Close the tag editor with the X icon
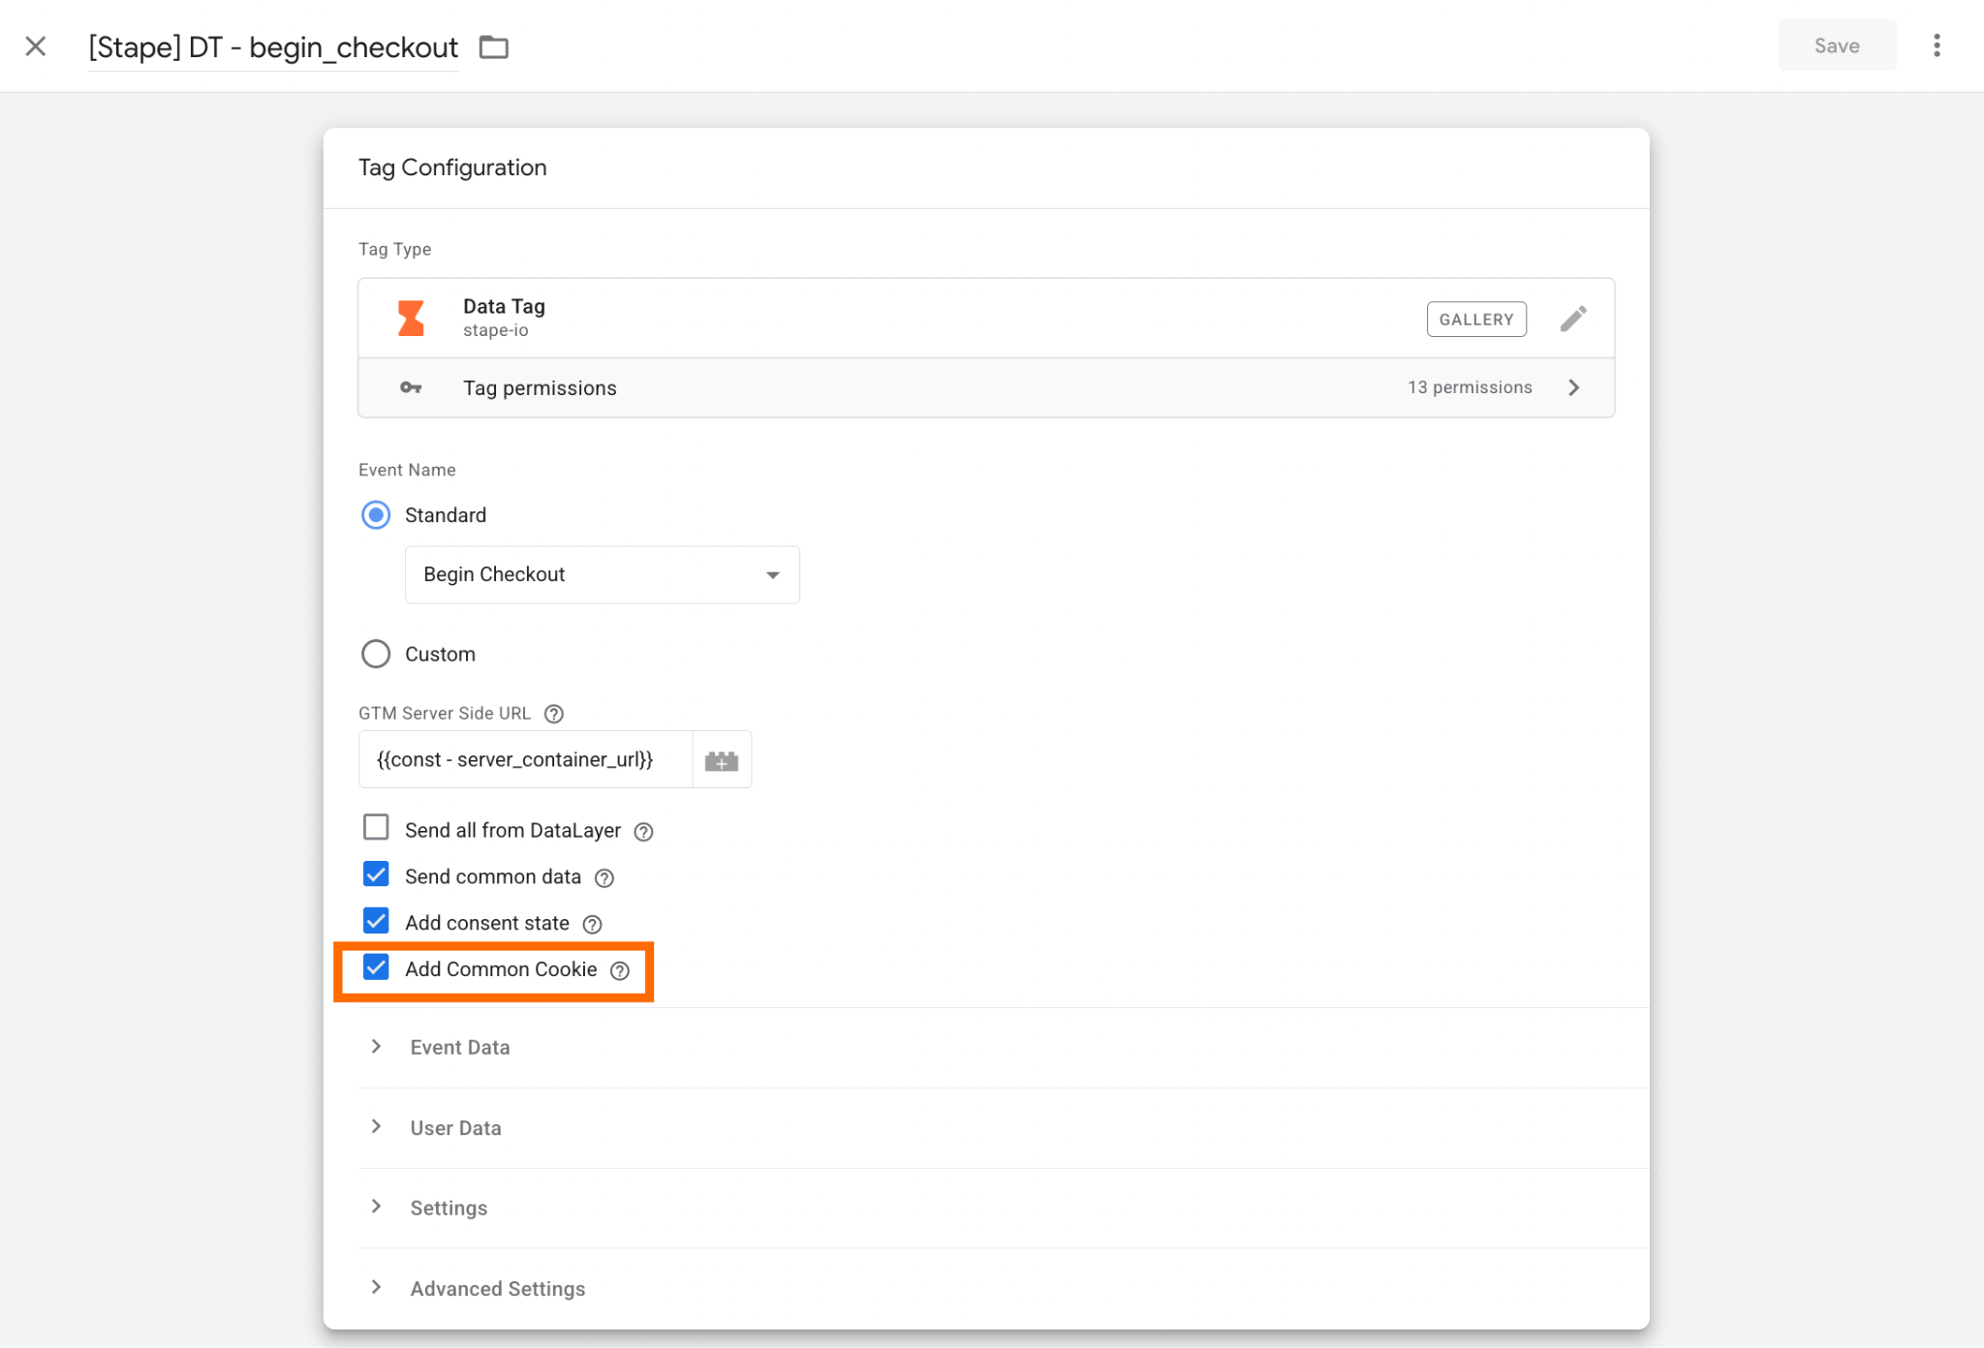 pyautogui.click(x=36, y=46)
